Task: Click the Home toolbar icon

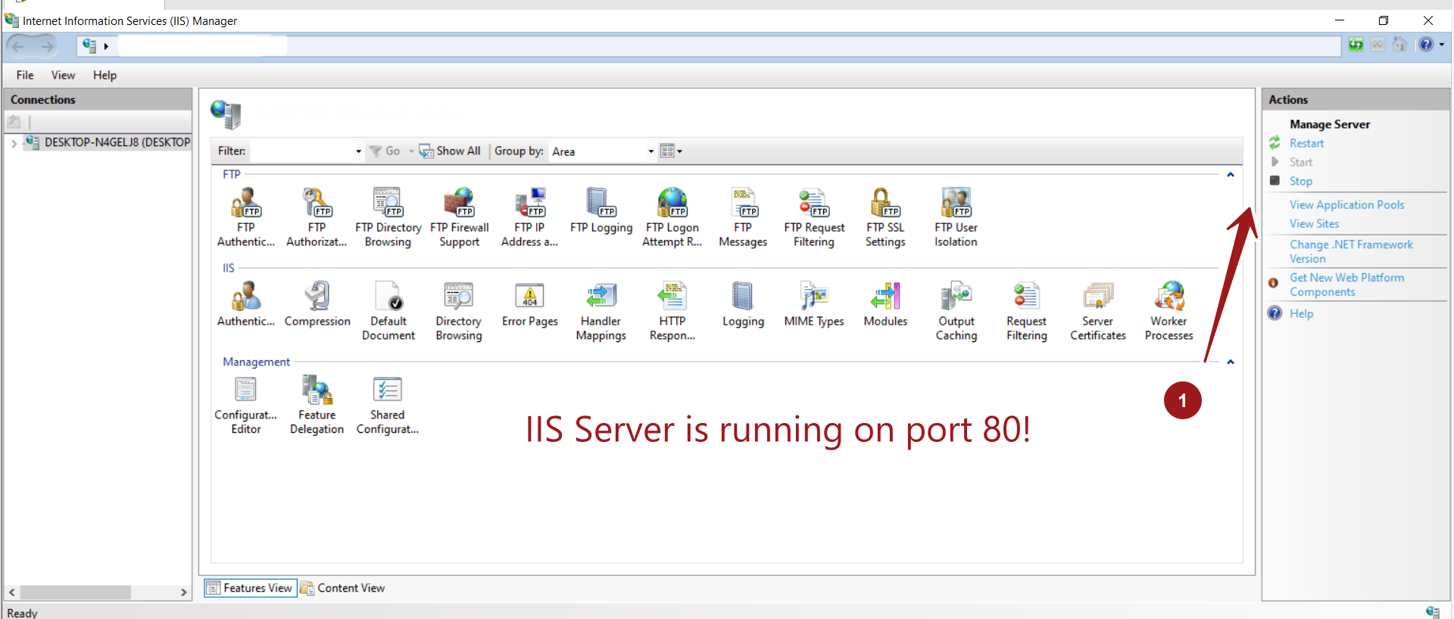Action: point(1399,45)
